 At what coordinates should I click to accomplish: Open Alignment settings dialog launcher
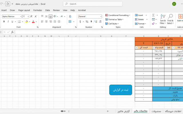point(76,27)
